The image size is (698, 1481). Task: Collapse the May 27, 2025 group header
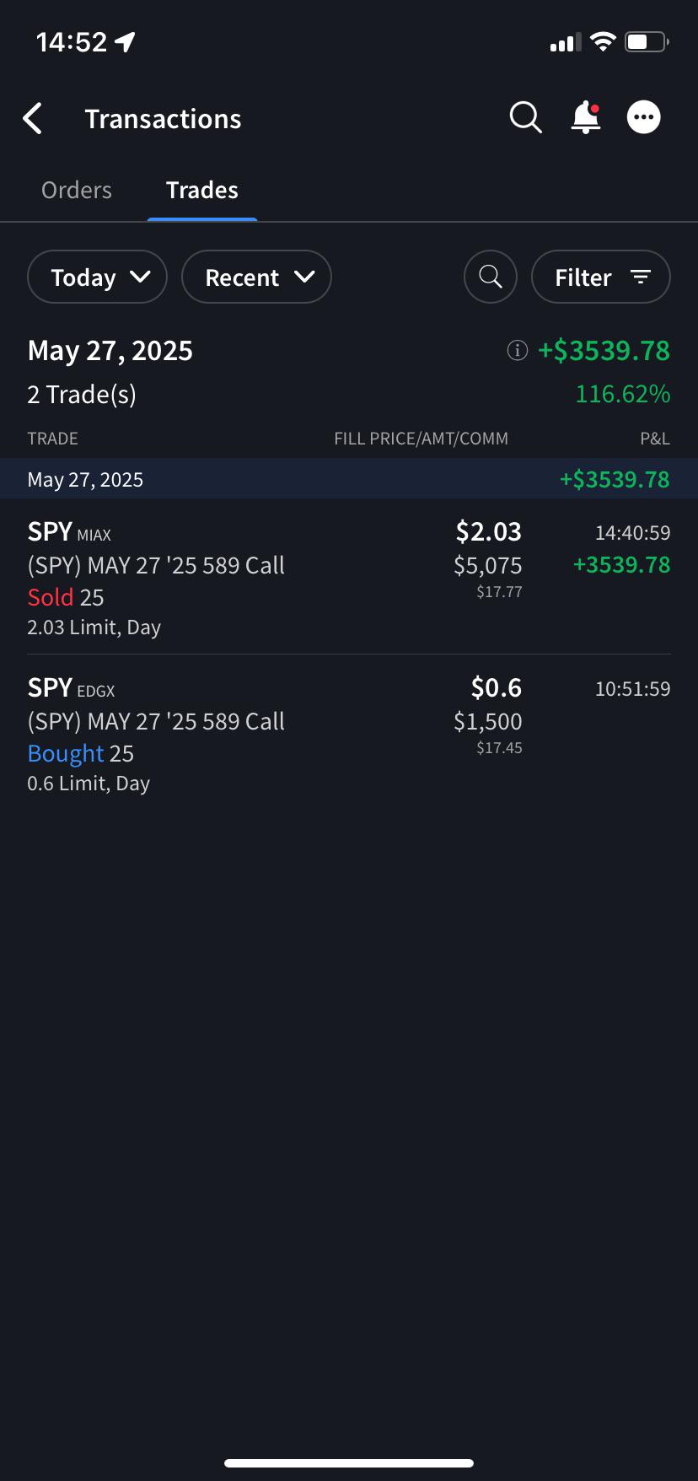click(349, 479)
